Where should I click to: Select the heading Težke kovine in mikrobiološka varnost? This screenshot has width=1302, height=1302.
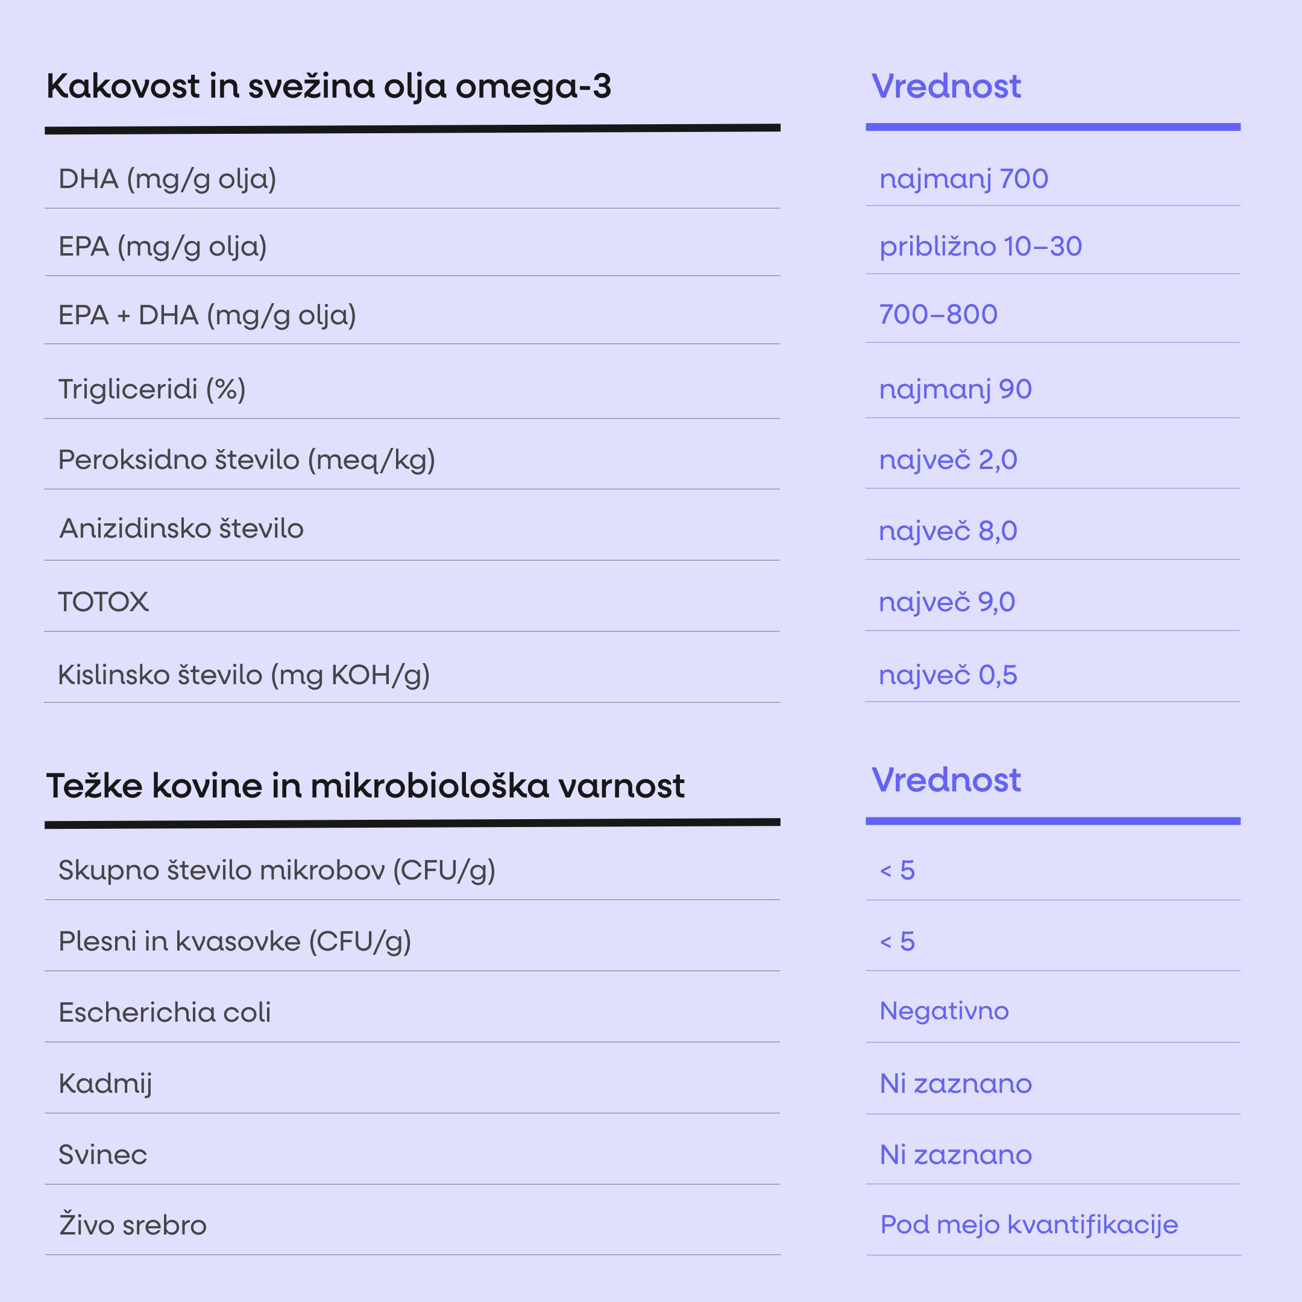click(x=365, y=786)
